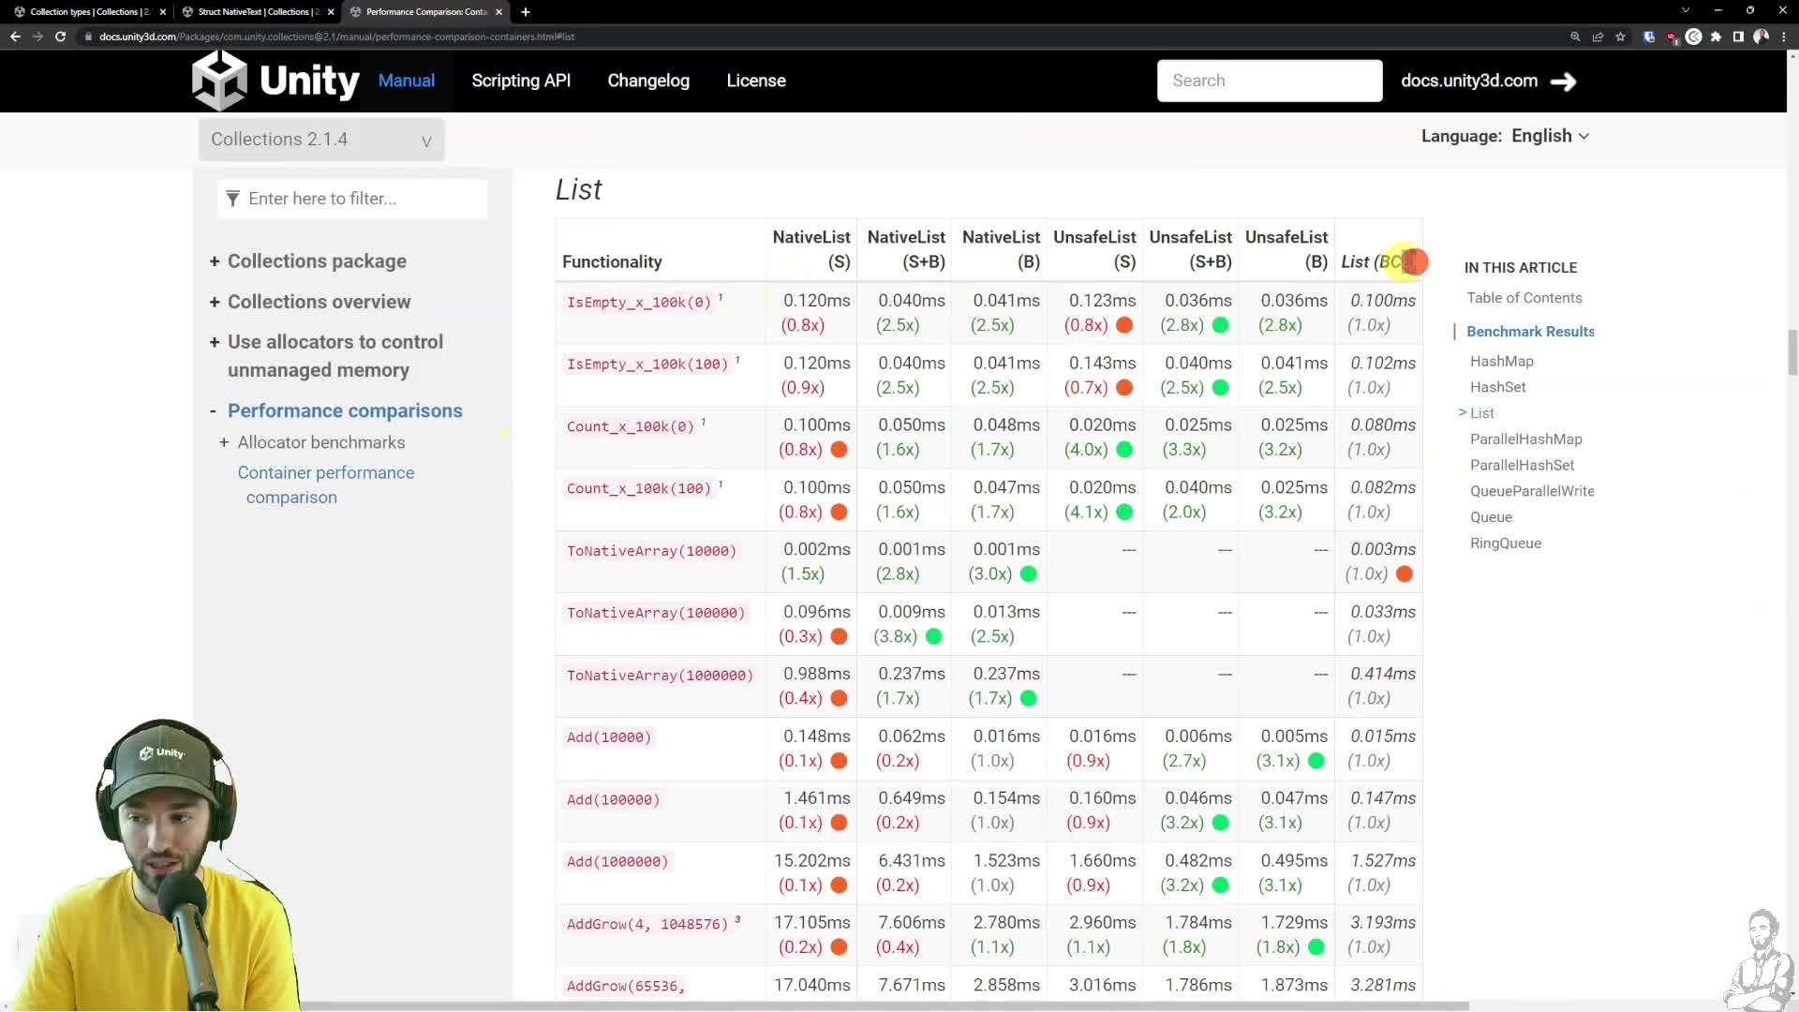The width and height of the screenshot is (1799, 1012).
Task: Switch to the Scripting API tab
Action: [520, 81]
